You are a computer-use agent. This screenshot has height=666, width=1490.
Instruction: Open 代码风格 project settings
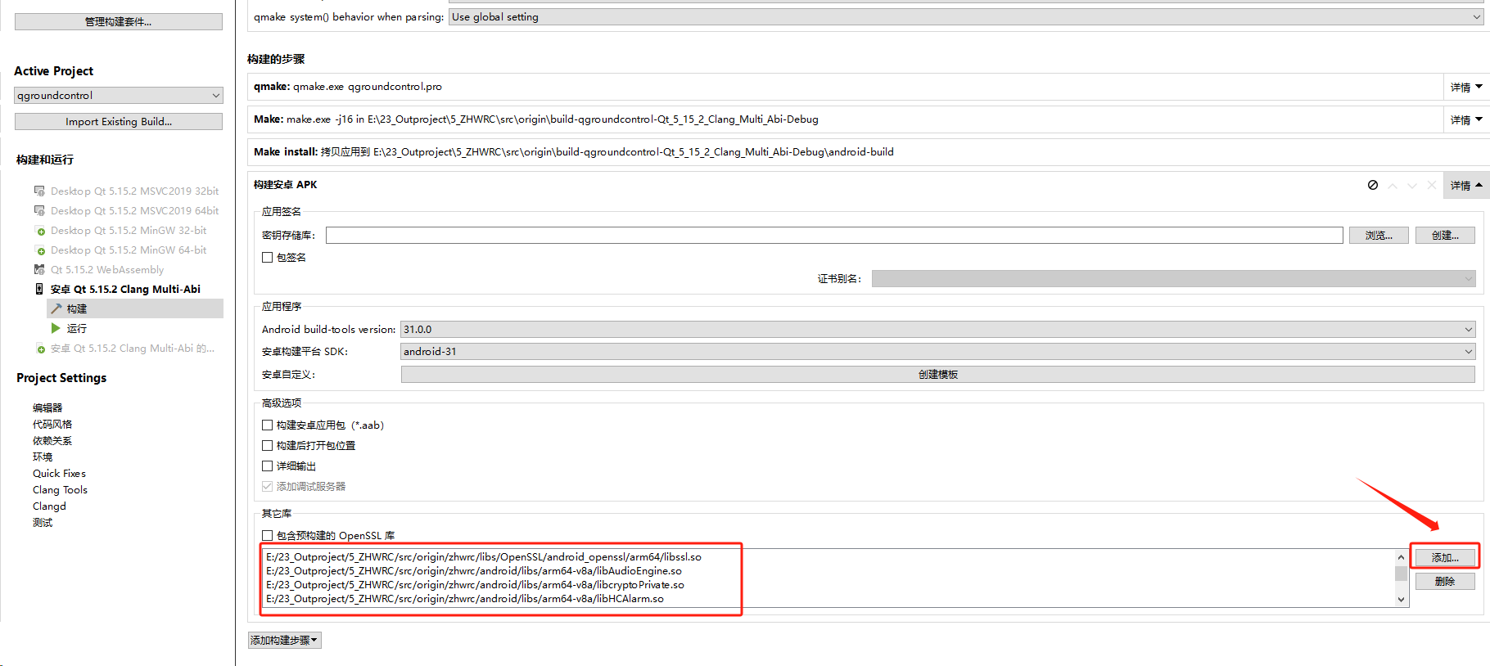(x=52, y=424)
